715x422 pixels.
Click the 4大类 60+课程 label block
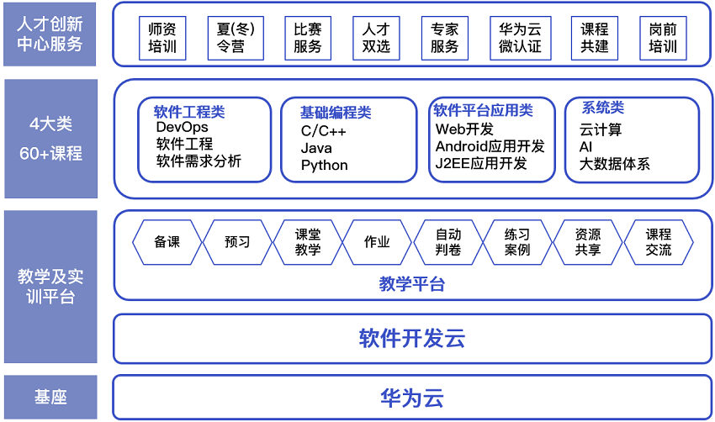click(x=51, y=139)
